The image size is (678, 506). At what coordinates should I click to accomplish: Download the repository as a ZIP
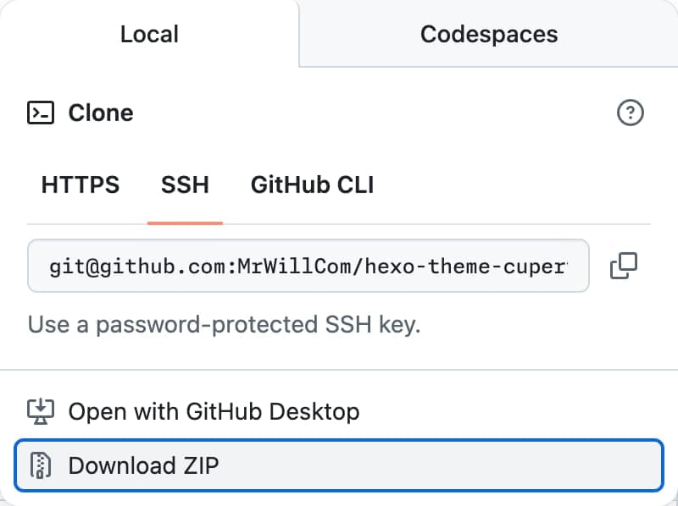pyautogui.click(x=146, y=465)
